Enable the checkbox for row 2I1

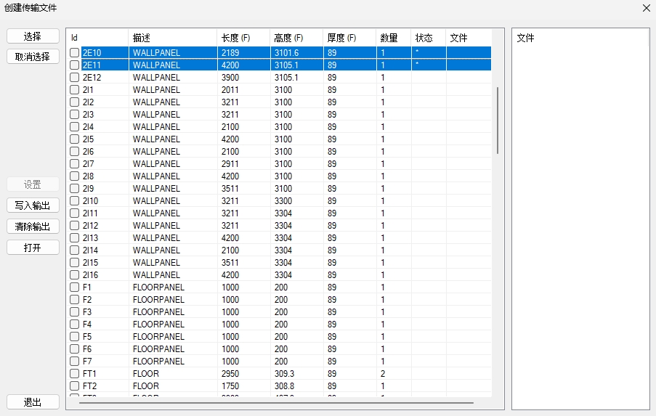coord(75,90)
